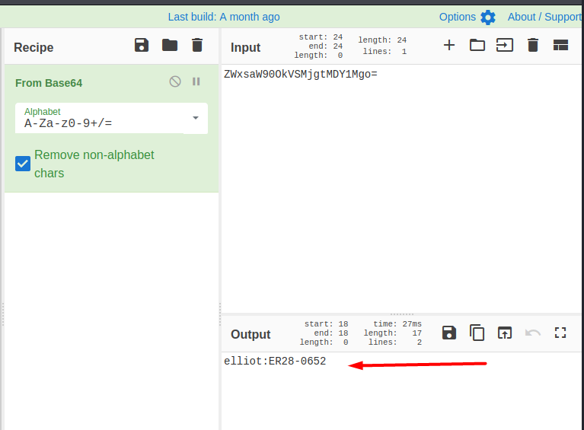The height and width of the screenshot is (430, 584).
Task: Maximise the output pane
Action: 560,333
